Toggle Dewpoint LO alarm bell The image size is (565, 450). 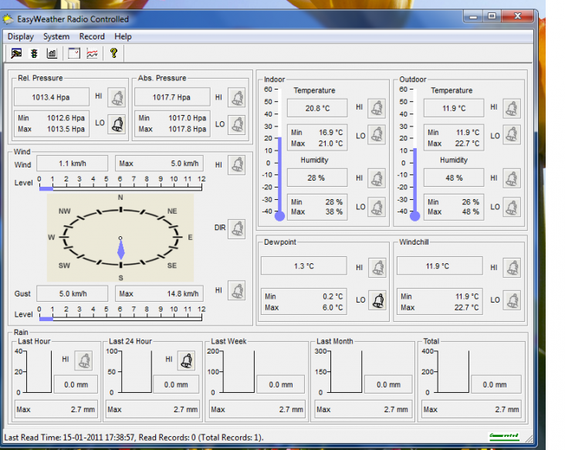pyautogui.click(x=377, y=300)
